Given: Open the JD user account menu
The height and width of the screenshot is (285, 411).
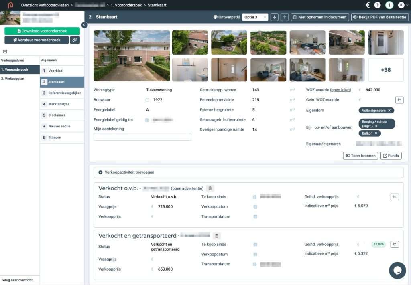Looking at the screenshot, I should (402, 5).
